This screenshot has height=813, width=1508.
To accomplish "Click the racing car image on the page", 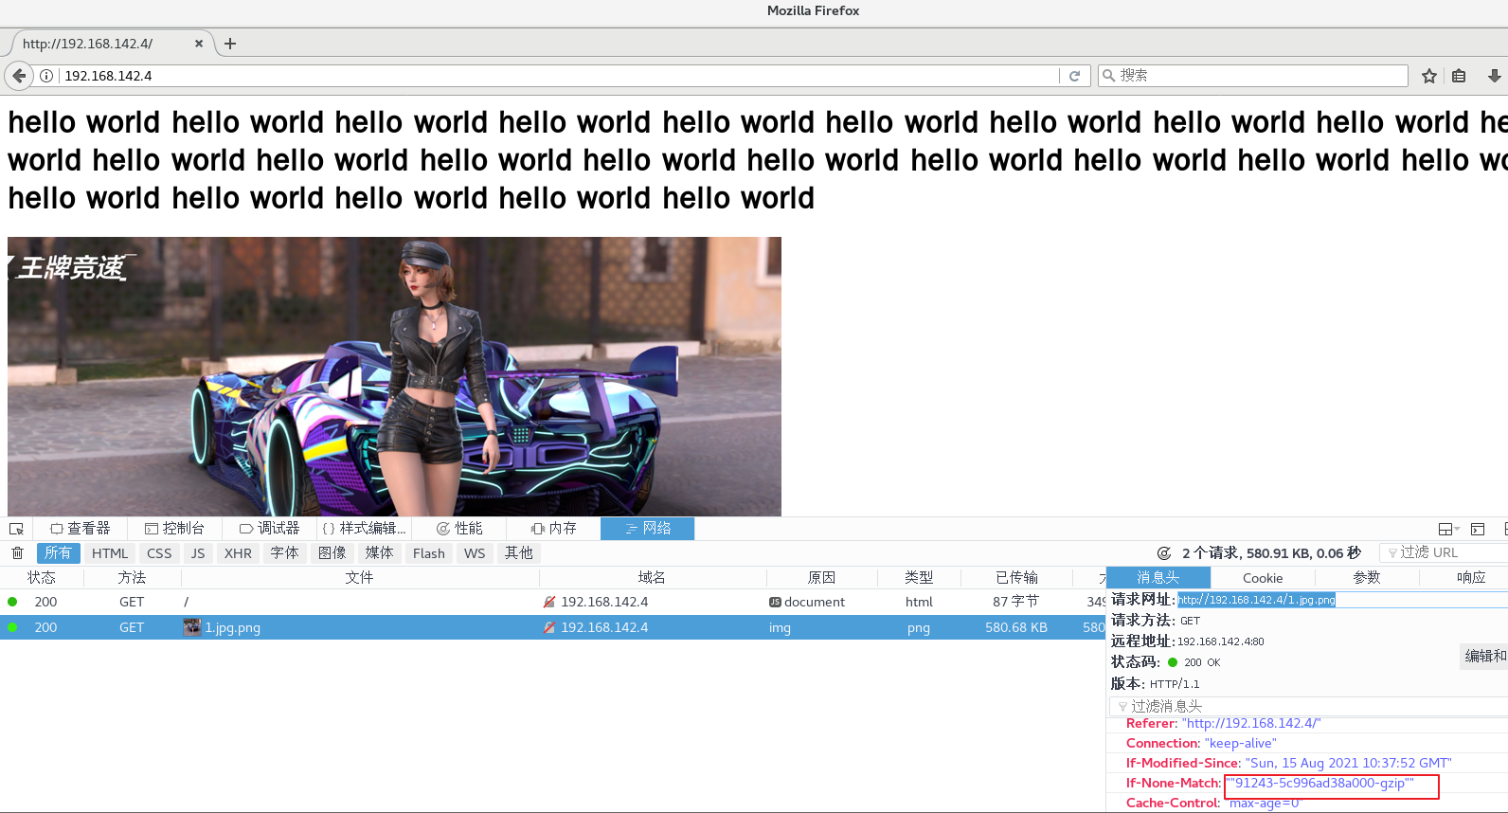I will pos(394,376).
